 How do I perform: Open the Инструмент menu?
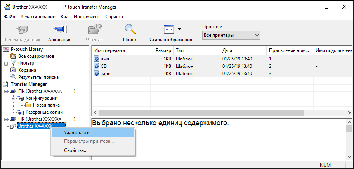click(x=87, y=17)
